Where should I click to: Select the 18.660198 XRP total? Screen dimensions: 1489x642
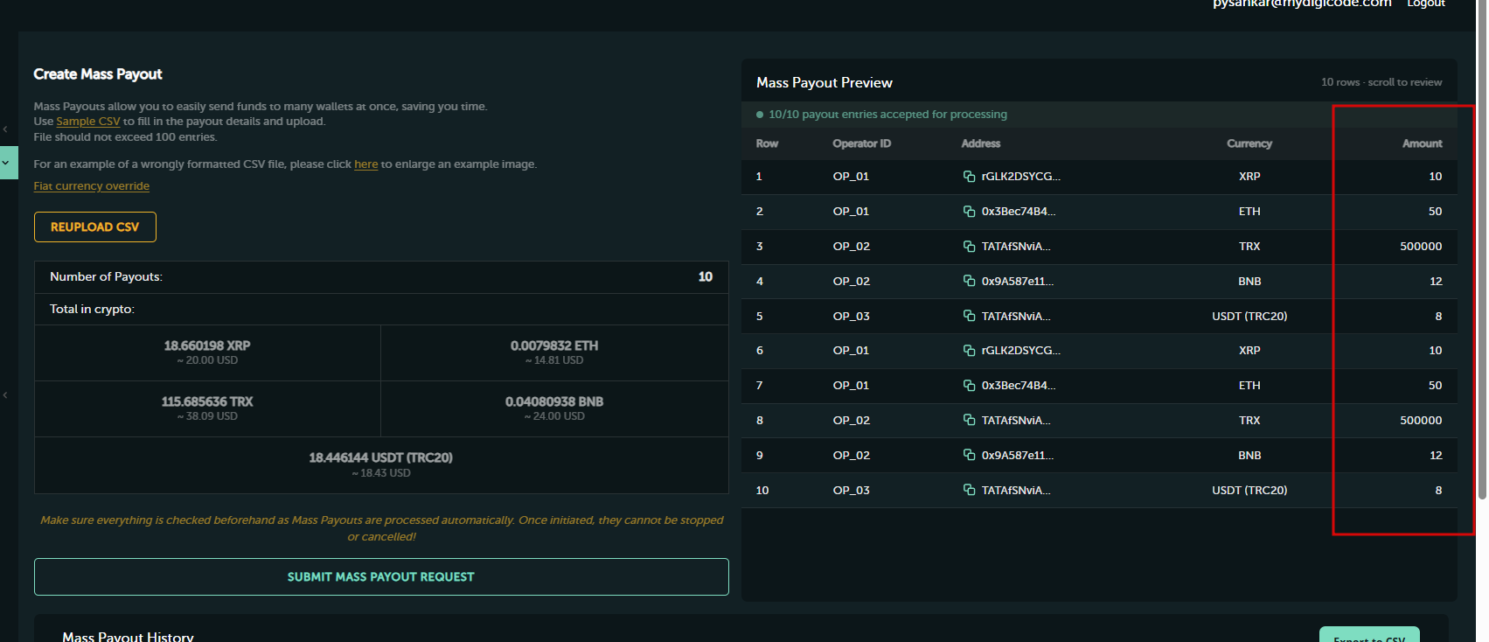click(x=207, y=345)
